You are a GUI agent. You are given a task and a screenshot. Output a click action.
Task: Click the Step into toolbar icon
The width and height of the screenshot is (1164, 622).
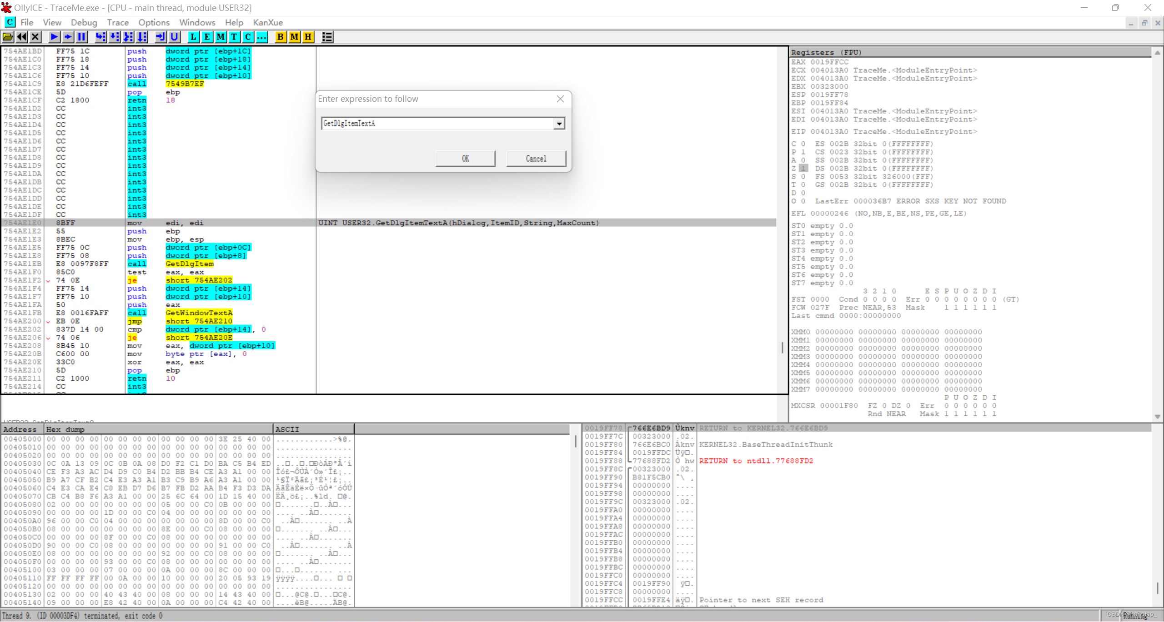click(100, 37)
